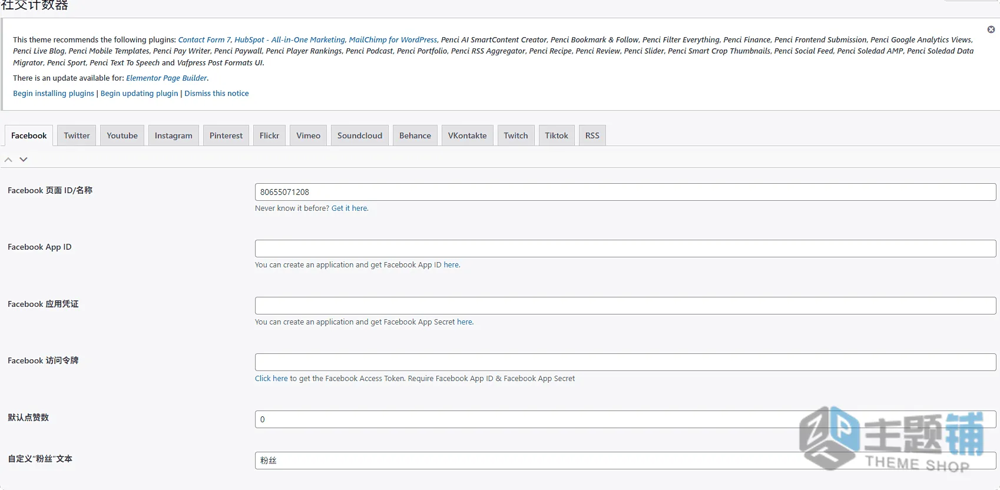Click the 'Facebook App ID' label

click(x=39, y=247)
